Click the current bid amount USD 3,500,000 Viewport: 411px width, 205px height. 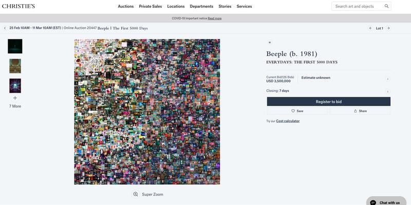click(x=278, y=81)
